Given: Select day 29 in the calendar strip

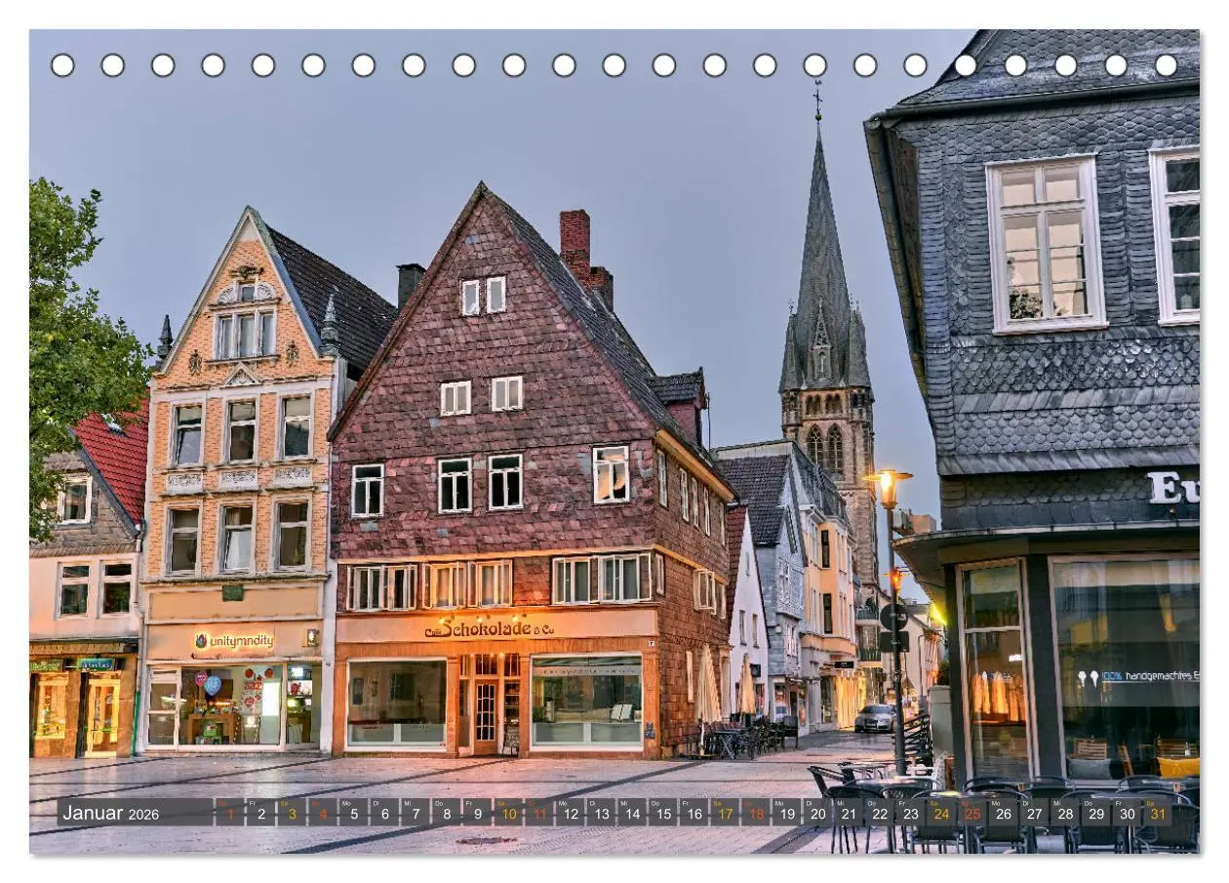Looking at the screenshot, I should click(x=1095, y=813).
